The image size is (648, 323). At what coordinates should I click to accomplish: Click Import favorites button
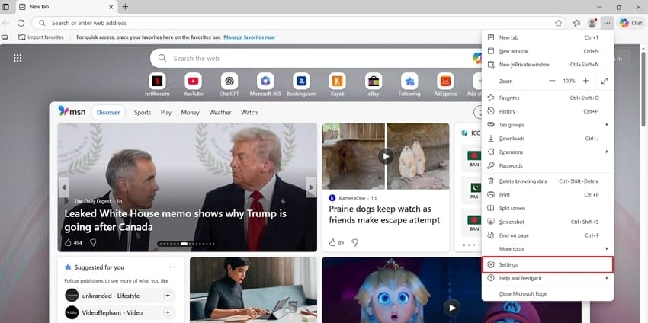tap(41, 37)
